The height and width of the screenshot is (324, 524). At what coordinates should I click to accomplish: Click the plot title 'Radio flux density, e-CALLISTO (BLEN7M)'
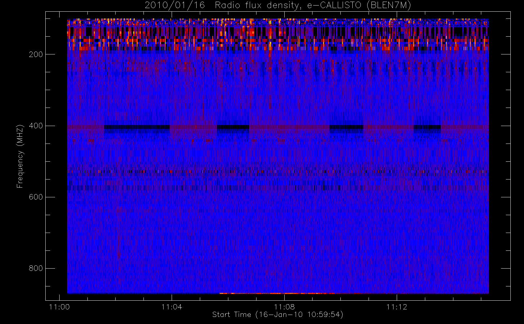(313, 6)
